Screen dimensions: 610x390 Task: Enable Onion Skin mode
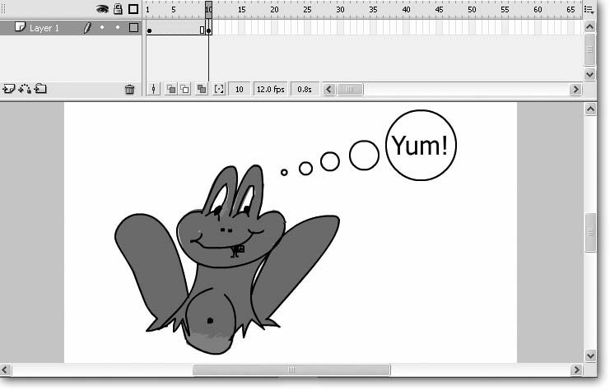point(170,89)
